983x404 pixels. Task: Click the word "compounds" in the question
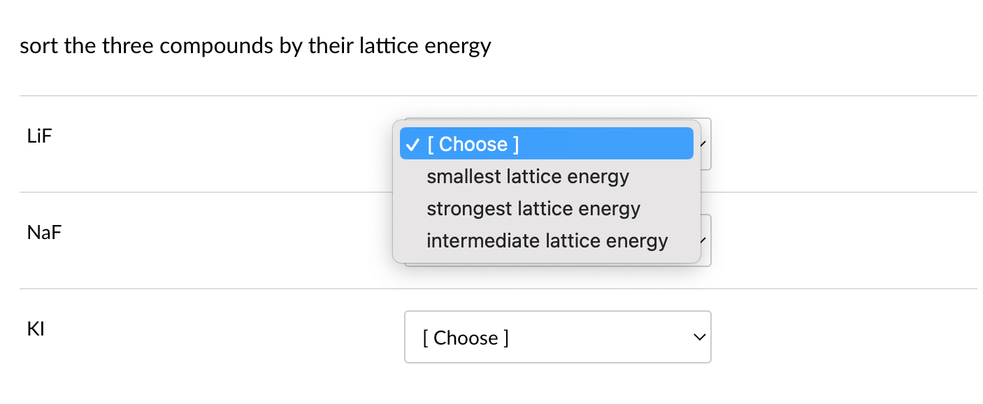(217, 47)
